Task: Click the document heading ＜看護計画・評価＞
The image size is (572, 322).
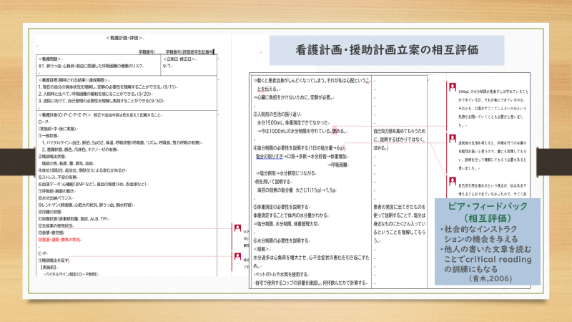Action: coord(124,38)
